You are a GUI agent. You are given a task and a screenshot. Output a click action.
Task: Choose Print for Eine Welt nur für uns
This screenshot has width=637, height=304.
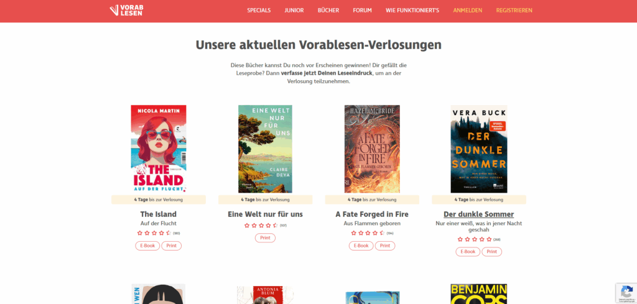point(265,238)
